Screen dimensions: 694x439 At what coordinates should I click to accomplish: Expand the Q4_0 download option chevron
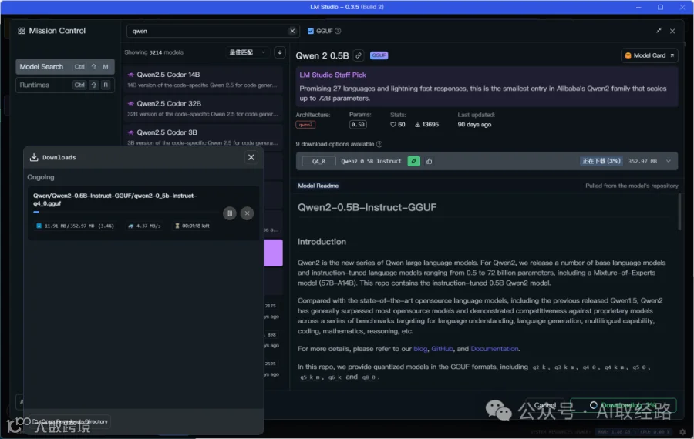click(669, 162)
